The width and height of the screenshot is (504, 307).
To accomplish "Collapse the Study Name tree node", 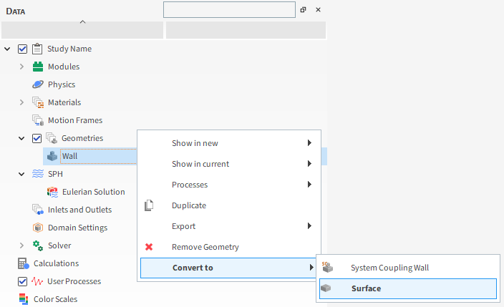I will [x=7, y=49].
